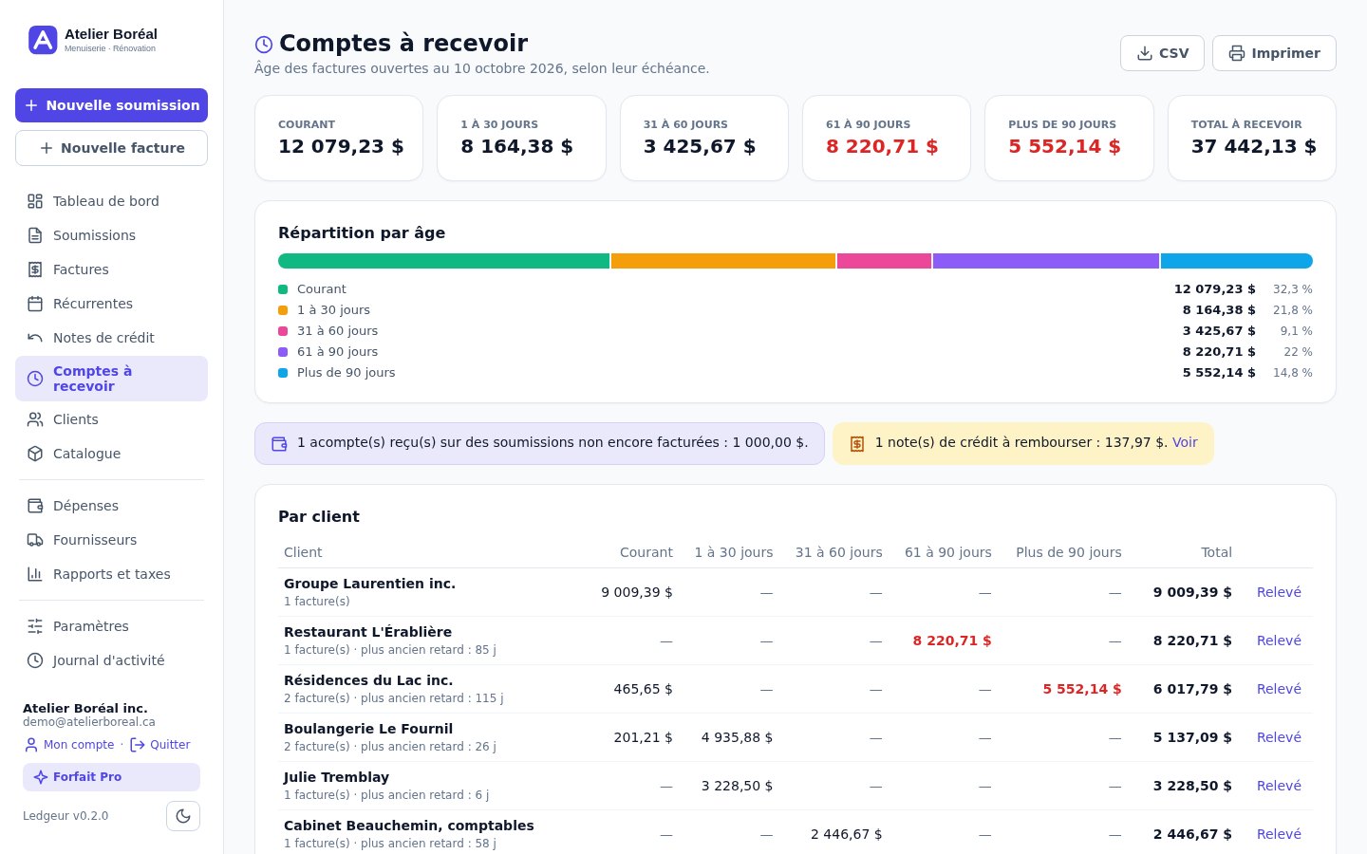Image resolution: width=1367 pixels, height=854 pixels.
Task: Click the pink 31 à 60 jours bar segment
Action: click(884, 261)
